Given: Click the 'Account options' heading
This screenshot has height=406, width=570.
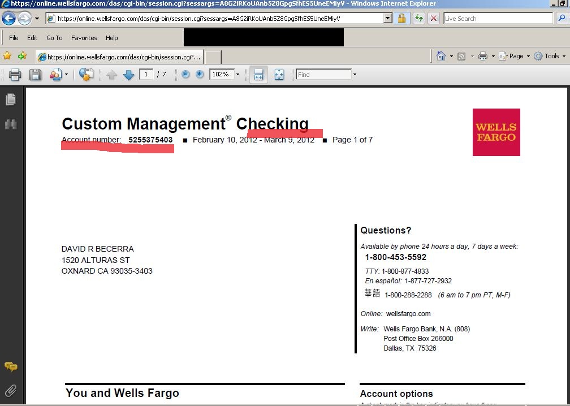Looking at the screenshot, I should point(396,394).
